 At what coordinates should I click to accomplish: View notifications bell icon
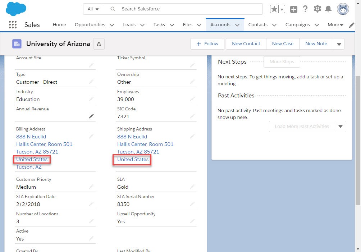point(328,9)
